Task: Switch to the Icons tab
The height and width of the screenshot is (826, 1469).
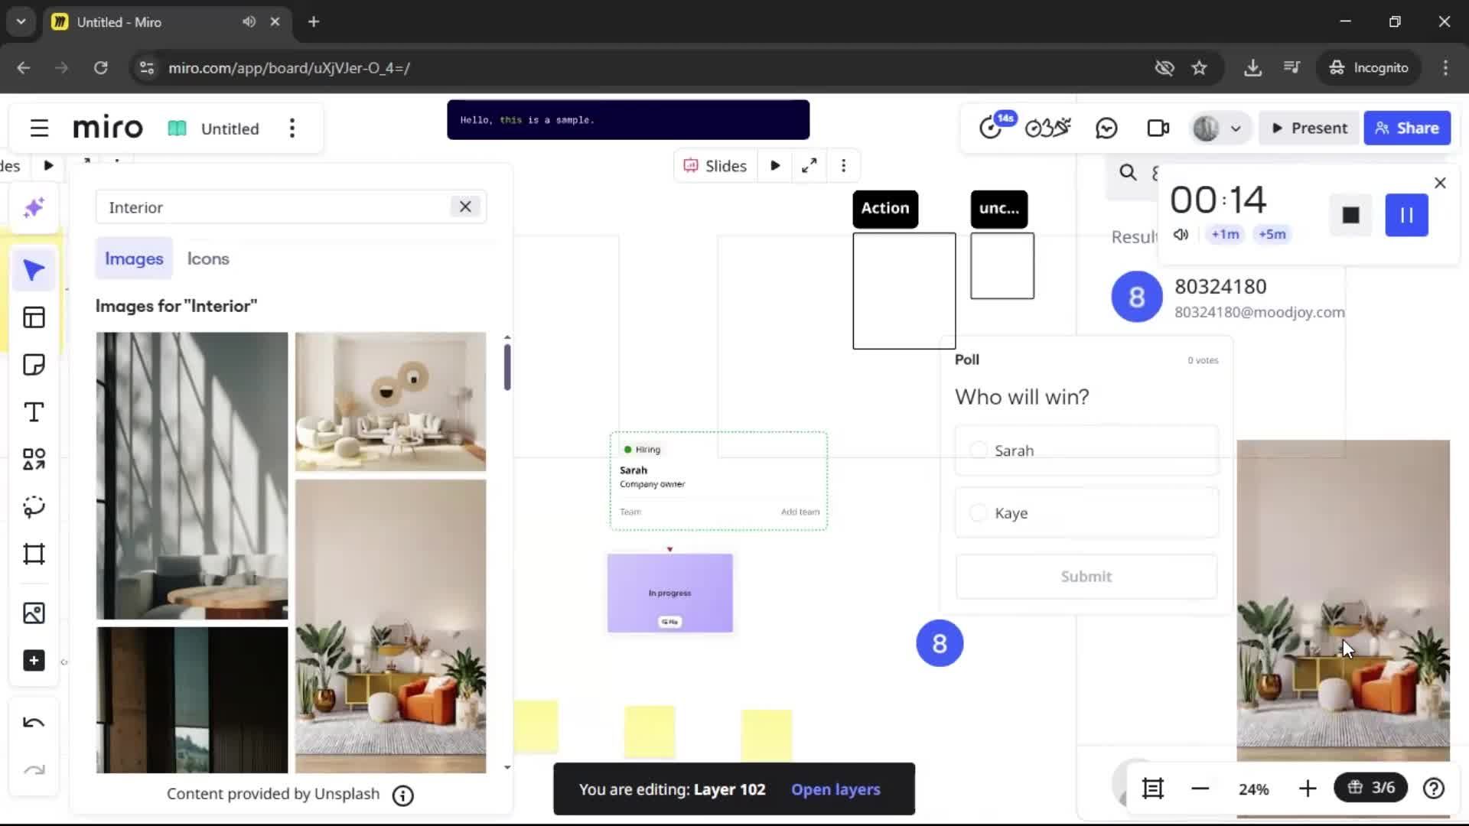Action: [208, 259]
